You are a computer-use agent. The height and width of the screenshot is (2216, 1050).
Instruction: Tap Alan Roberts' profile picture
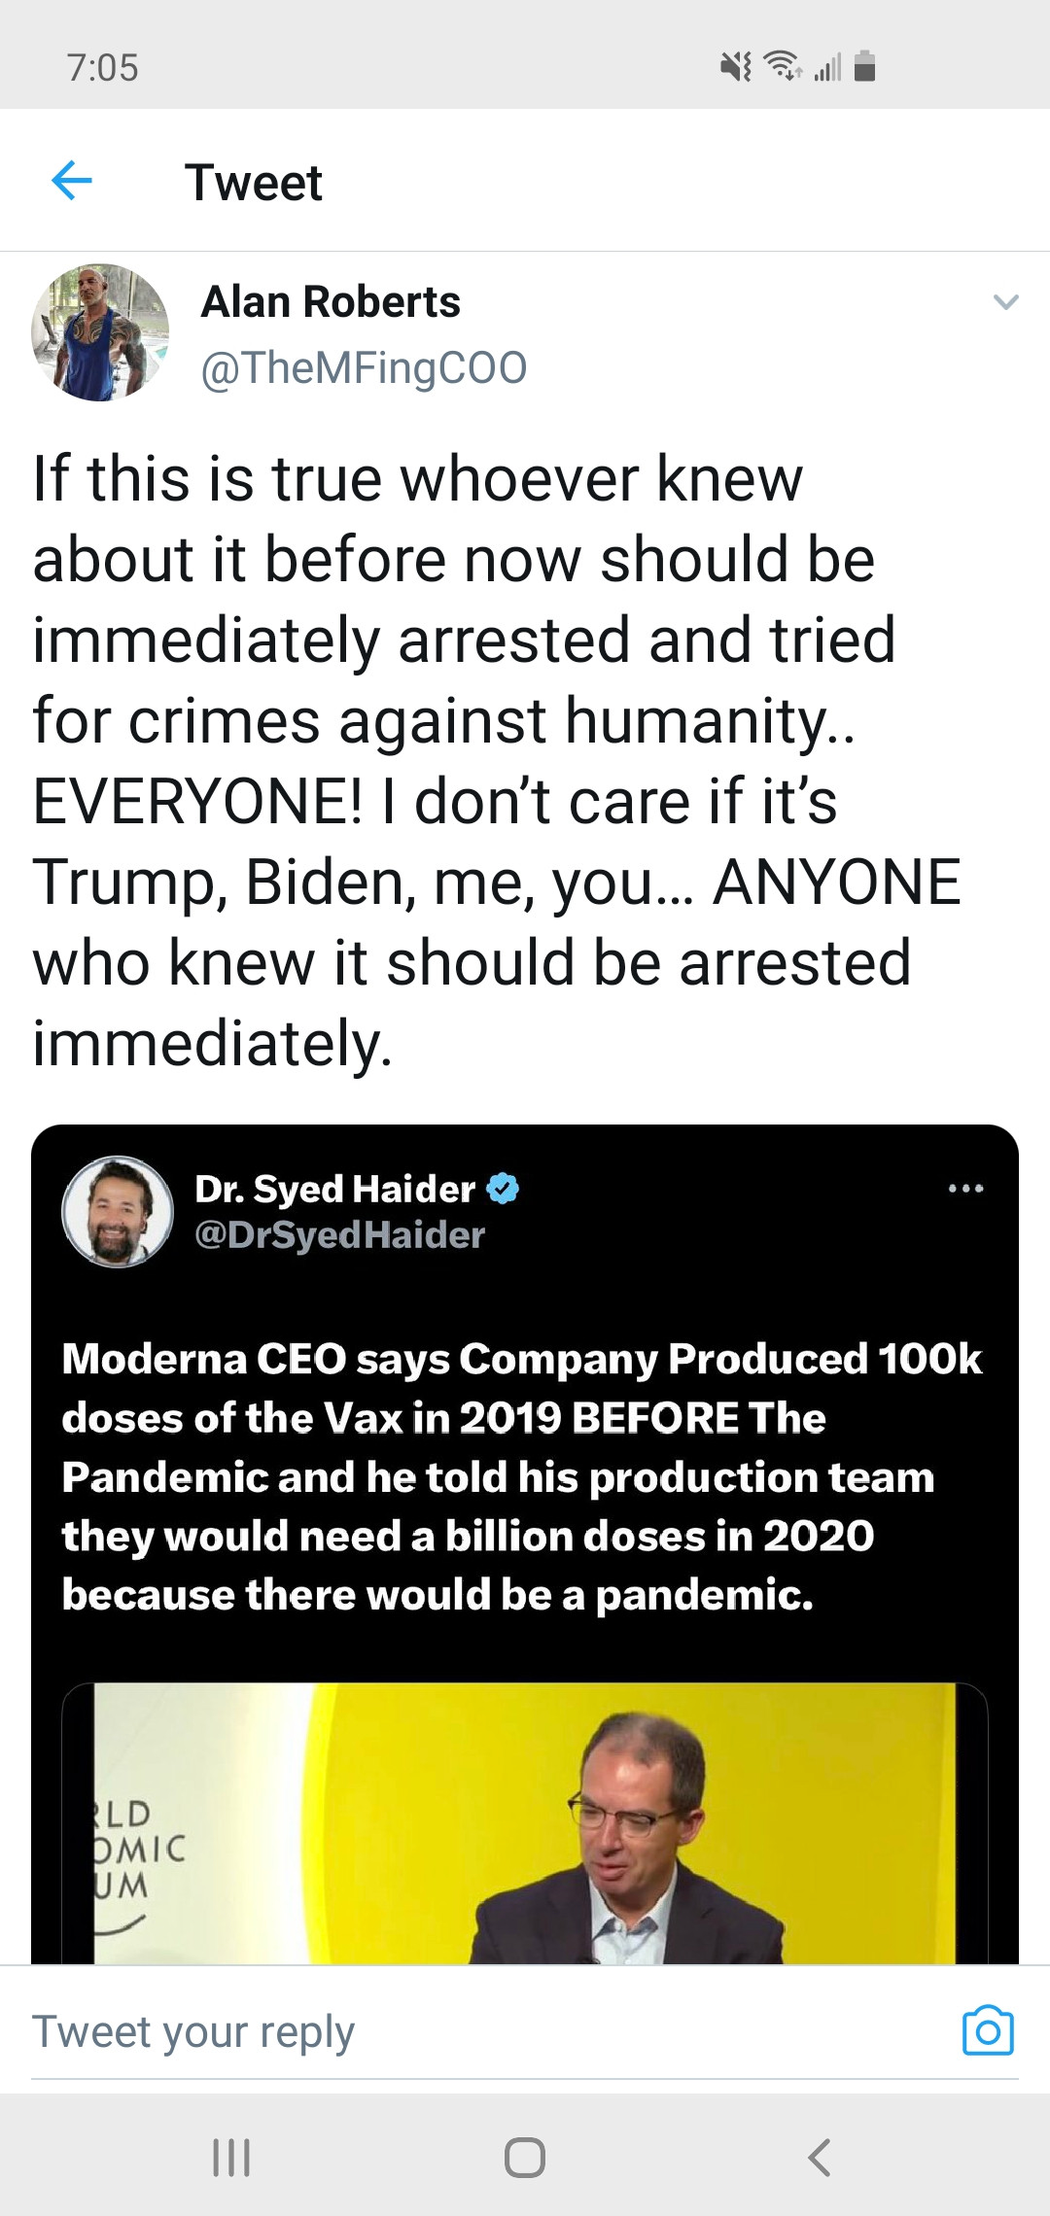100,332
